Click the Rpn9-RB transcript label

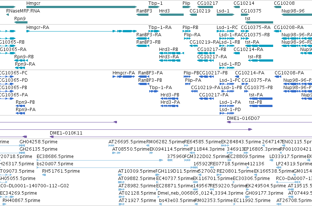coord(24,57)
